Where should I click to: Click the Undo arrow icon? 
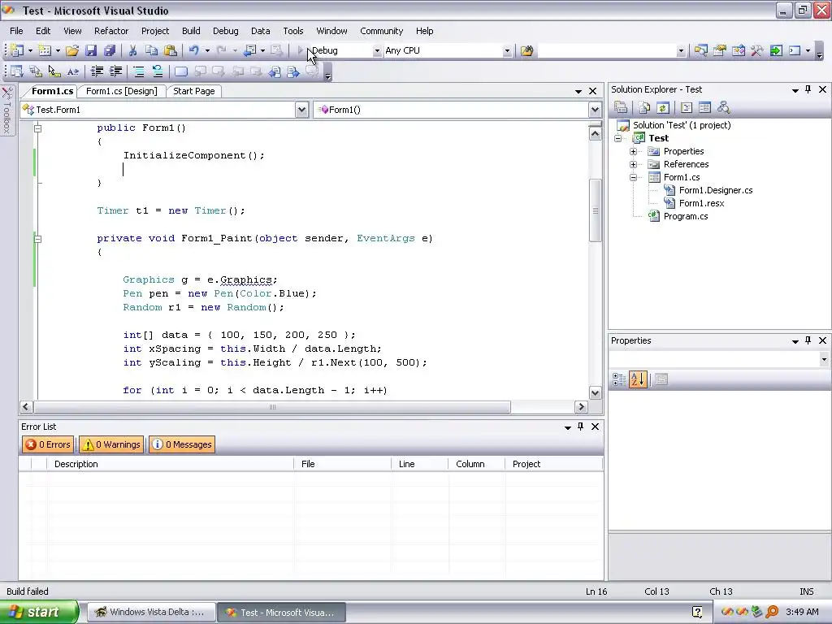194,50
